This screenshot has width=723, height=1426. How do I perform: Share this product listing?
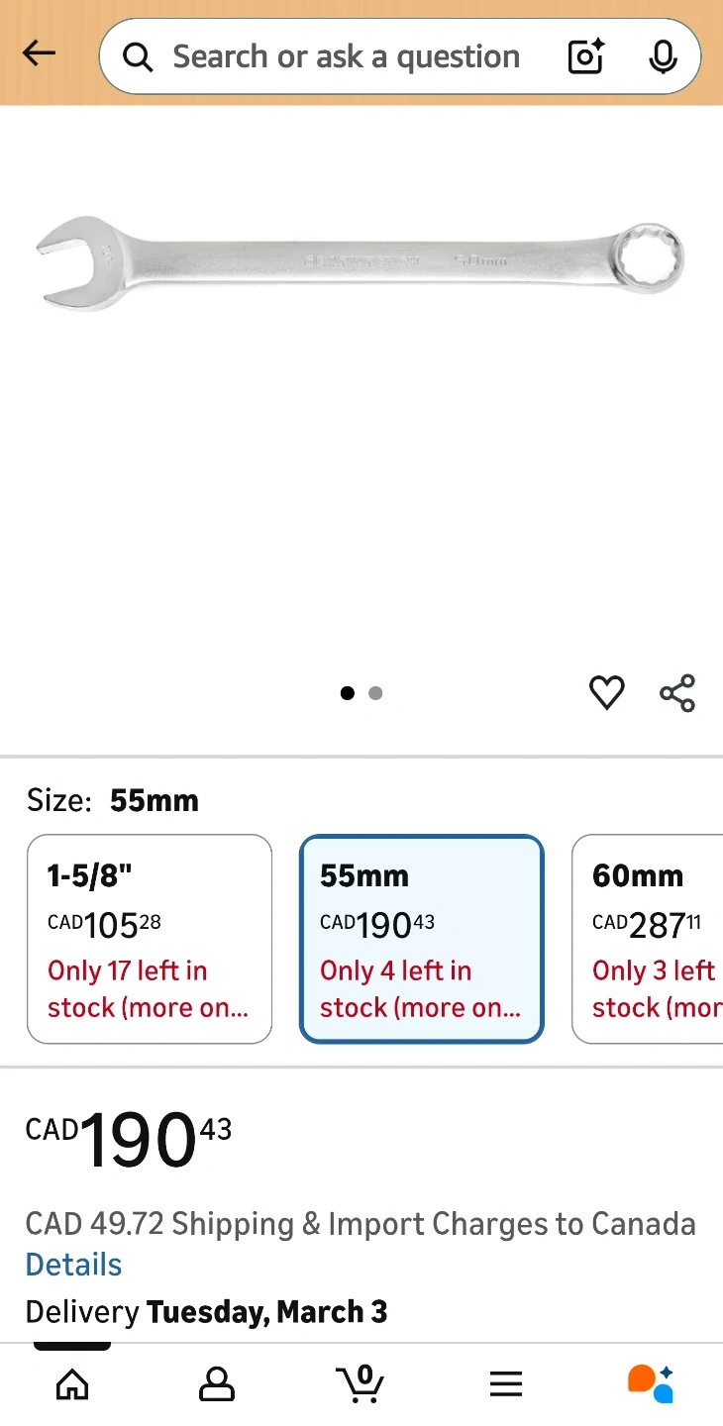[677, 693]
